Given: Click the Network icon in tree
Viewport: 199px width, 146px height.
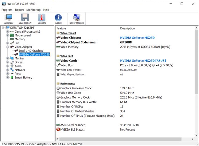Looking at the screenshot, I should click(x=12, y=70).
